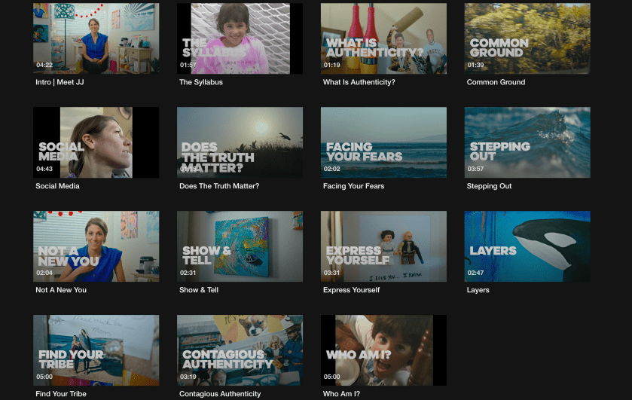Click the Facing Your Fears title link
The image size is (632, 400).
pyautogui.click(x=353, y=186)
